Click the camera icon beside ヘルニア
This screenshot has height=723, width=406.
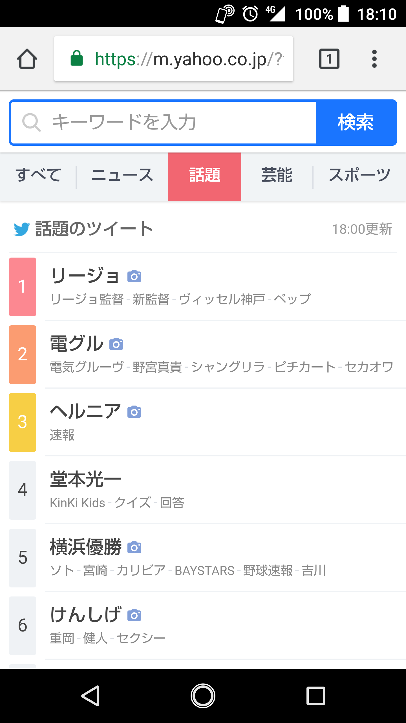[x=134, y=412]
